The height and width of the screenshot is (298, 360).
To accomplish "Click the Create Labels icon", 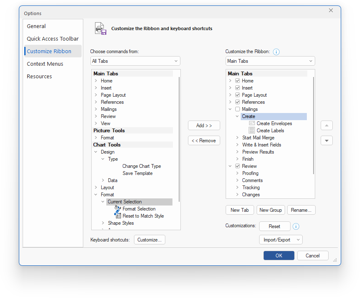I will [x=252, y=131].
